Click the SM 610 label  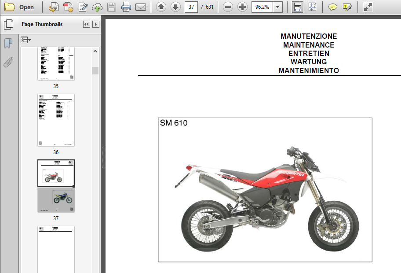(x=174, y=123)
